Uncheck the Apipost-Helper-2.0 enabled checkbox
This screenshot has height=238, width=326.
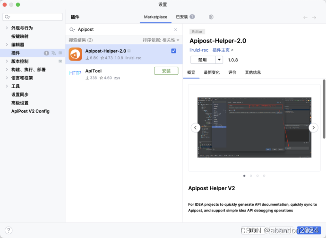pos(173,51)
